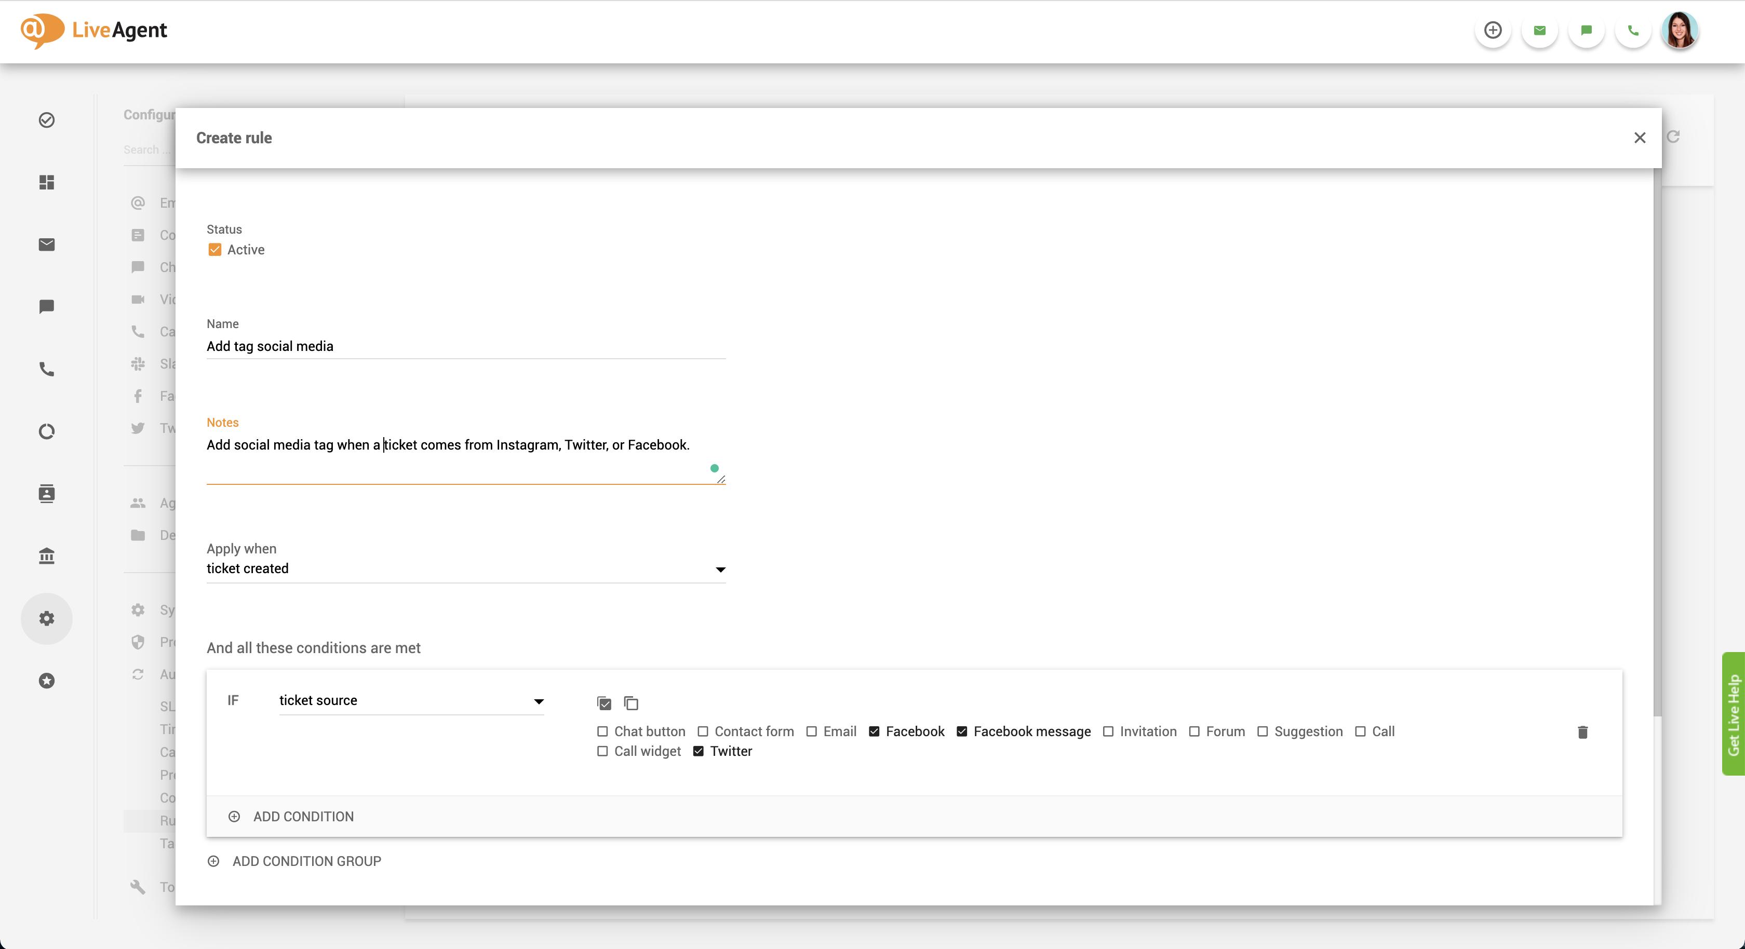
Task: Open the ticket source condition dropdown
Action: pyautogui.click(x=411, y=701)
